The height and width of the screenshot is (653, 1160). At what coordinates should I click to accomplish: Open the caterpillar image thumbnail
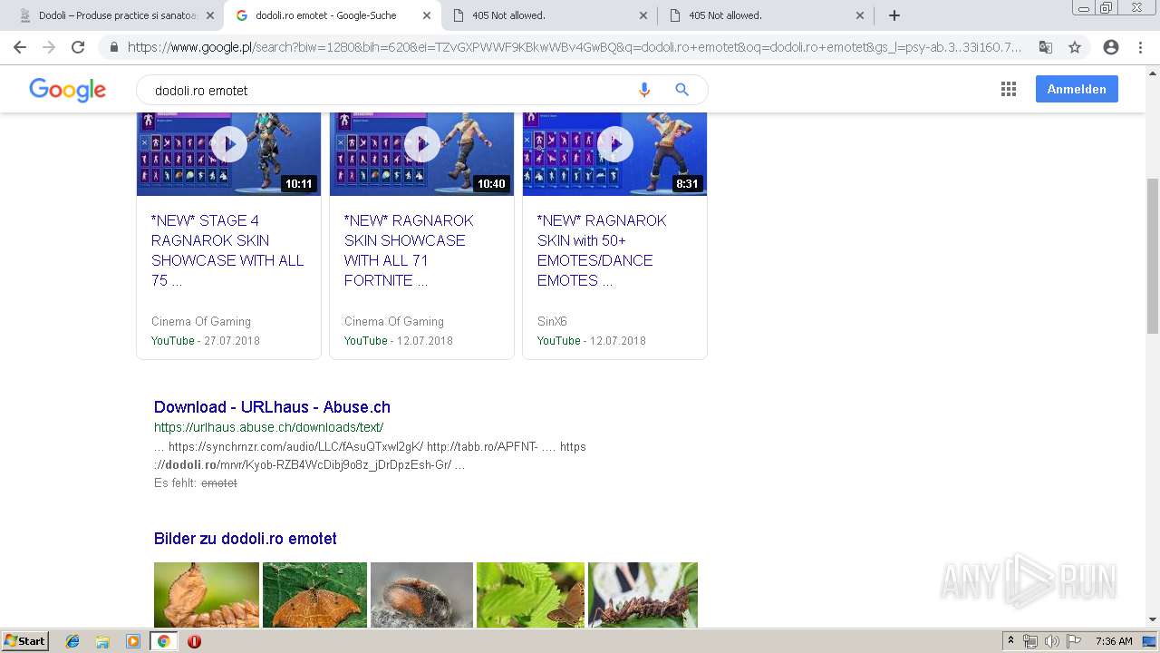click(x=643, y=595)
